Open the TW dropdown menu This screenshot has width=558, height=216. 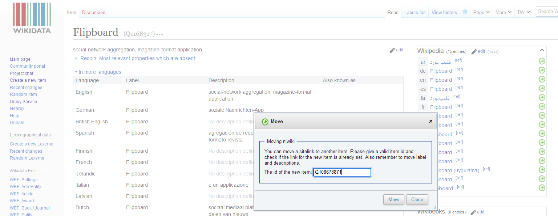[524, 12]
